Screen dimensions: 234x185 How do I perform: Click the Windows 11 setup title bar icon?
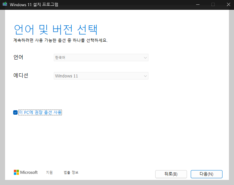tap(5, 4)
